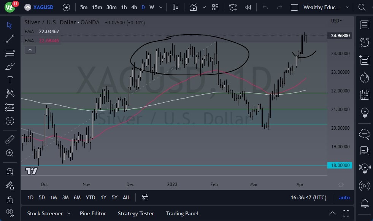Switch to 30m timeframe
Screen dimensions: 373x221
[111, 7]
